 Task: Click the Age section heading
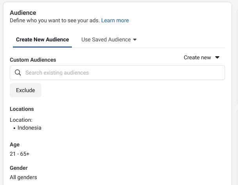tap(14, 144)
